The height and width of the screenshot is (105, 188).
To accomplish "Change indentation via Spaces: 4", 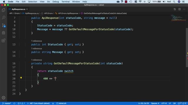I will point(155,103).
